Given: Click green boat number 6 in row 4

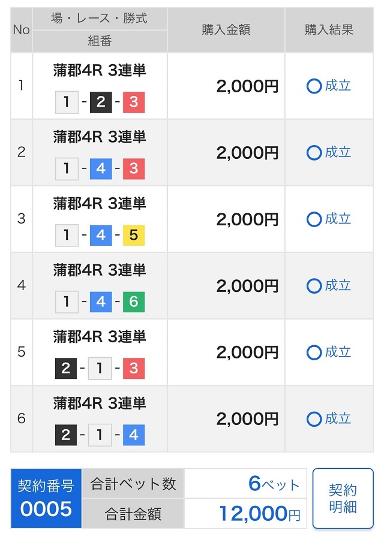Looking at the screenshot, I should (x=134, y=302).
